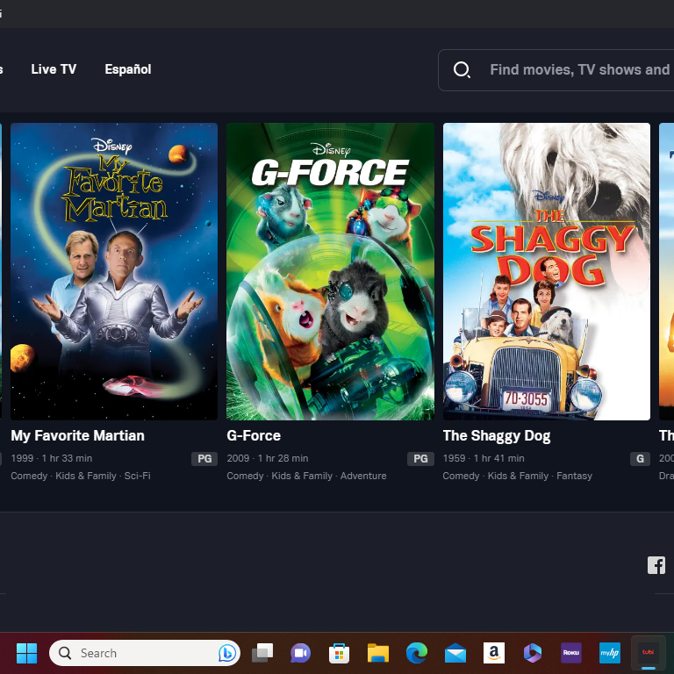The width and height of the screenshot is (674, 674).
Task: Open the Mail app in taskbar
Action: click(x=455, y=653)
